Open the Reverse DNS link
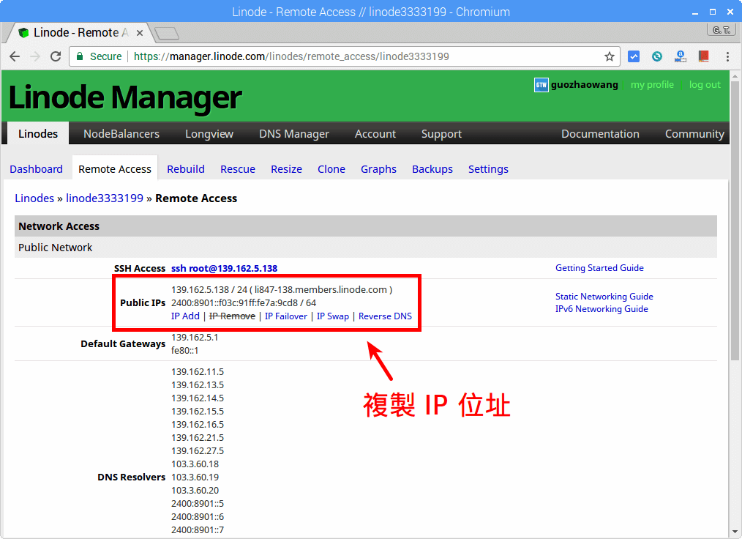This screenshot has height=539, width=742. point(385,316)
